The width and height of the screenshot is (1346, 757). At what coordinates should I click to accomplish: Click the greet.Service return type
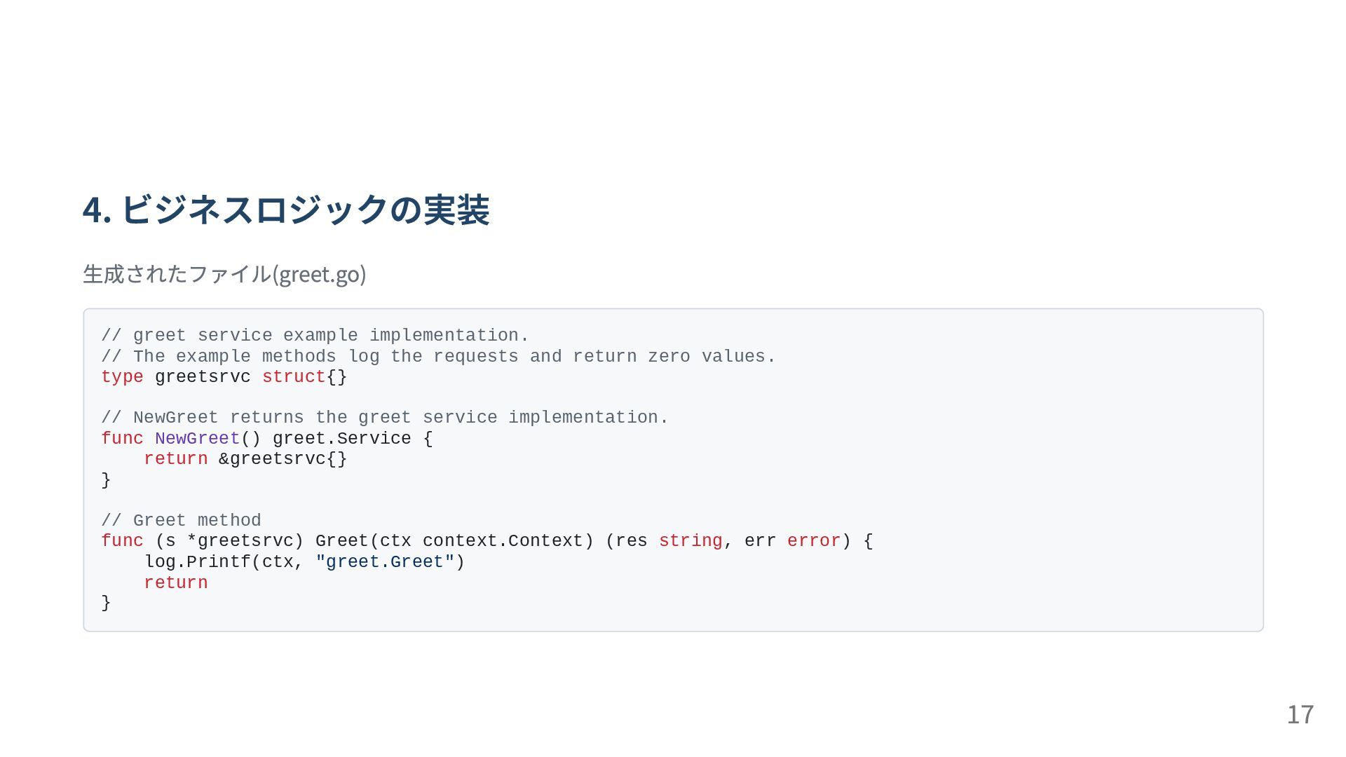click(342, 439)
